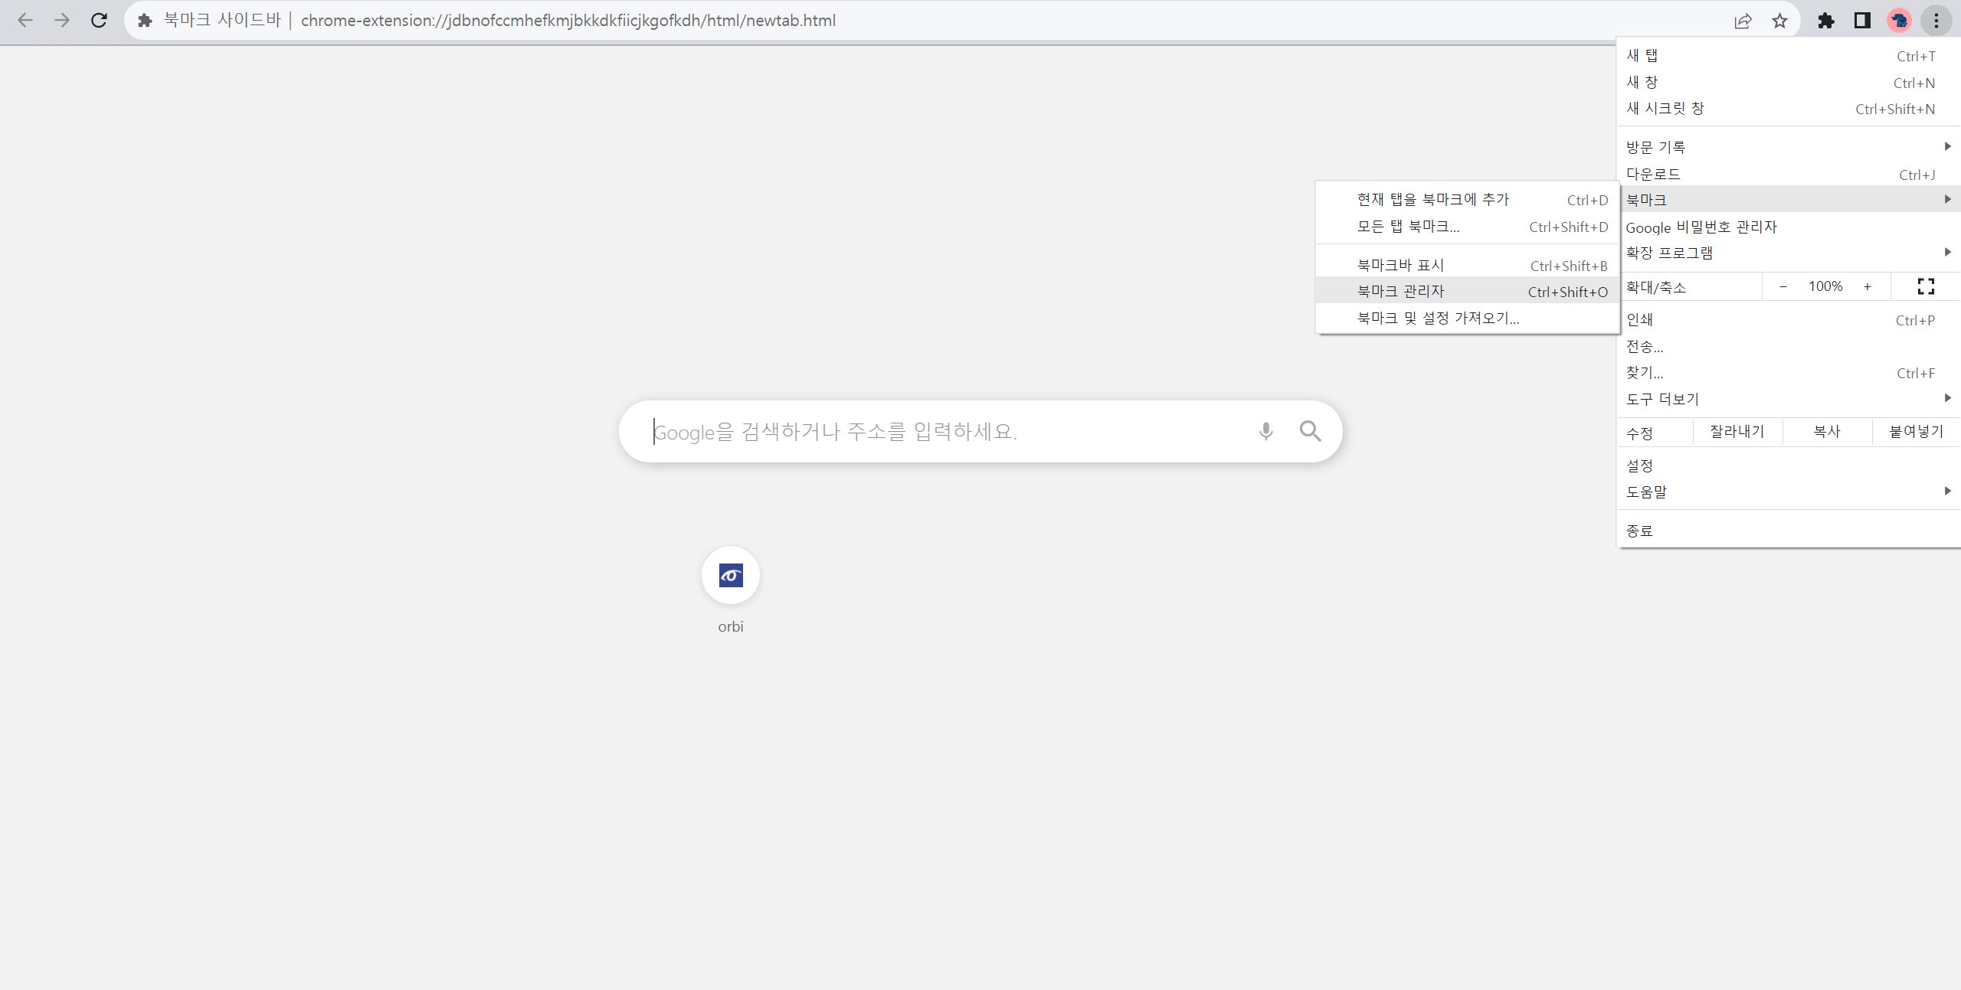Expand the 도구 더보기 submenu
The image size is (1961, 990).
click(x=1789, y=399)
